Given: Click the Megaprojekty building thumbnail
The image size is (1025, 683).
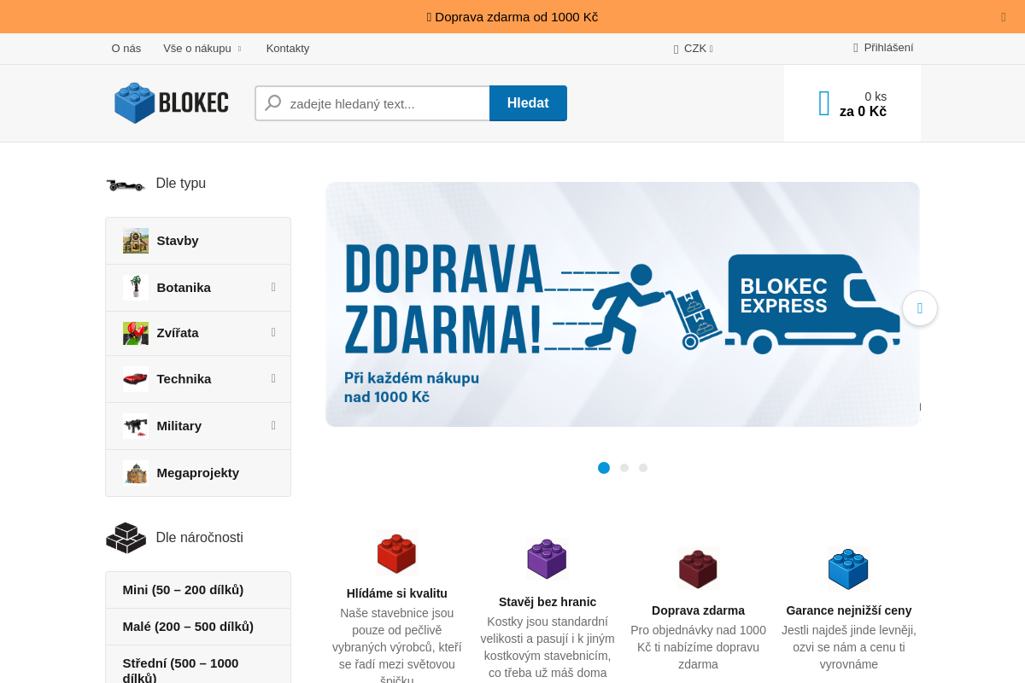Looking at the screenshot, I should (x=136, y=473).
